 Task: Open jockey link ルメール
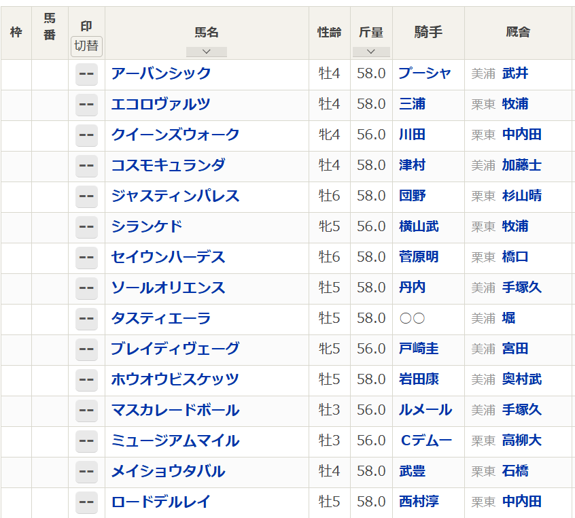click(x=425, y=410)
